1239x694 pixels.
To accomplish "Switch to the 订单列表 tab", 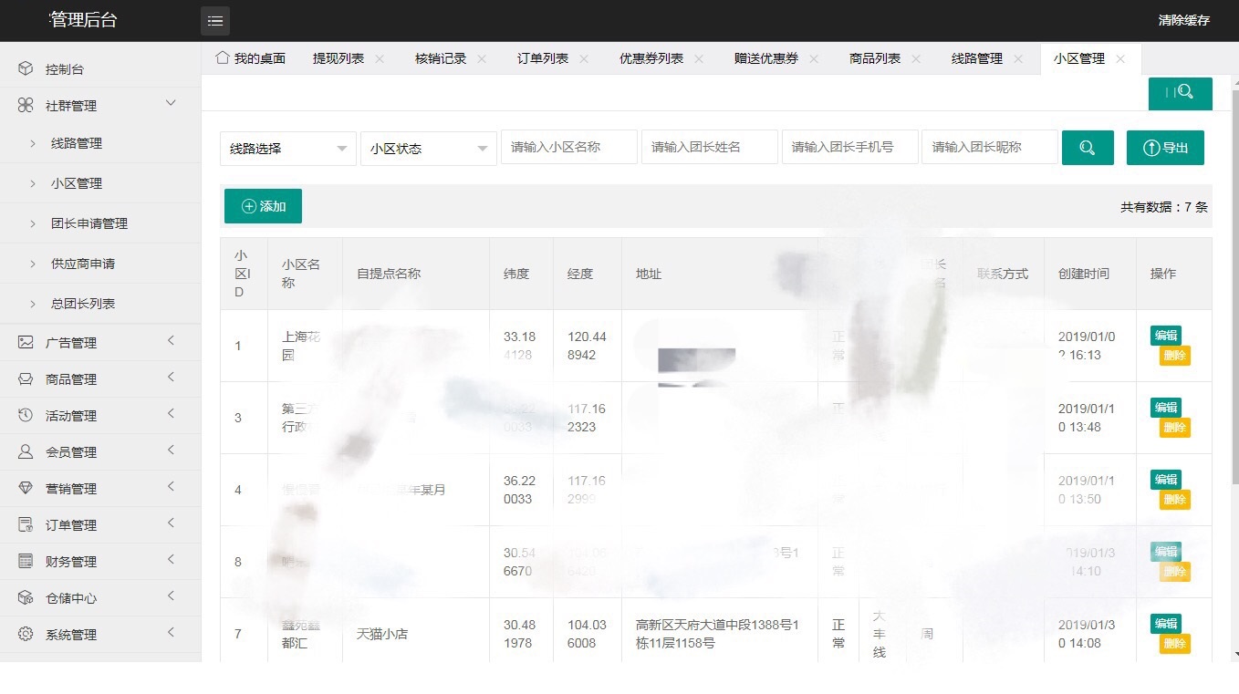I will [542, 57].
